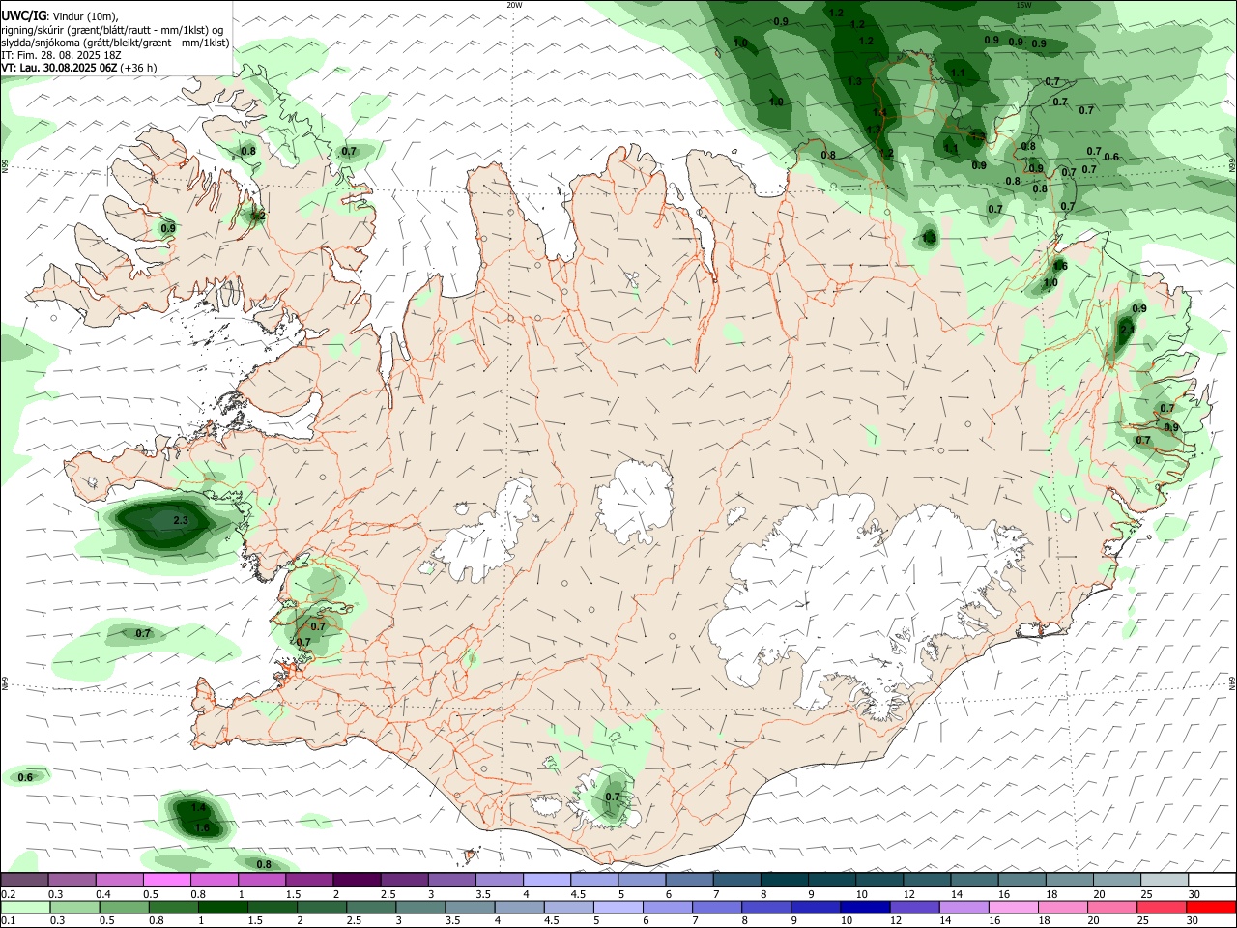Click the lavender snow swatch starting at 4
The width and height of the screenshot is (1237, 928).
(545, 880)
